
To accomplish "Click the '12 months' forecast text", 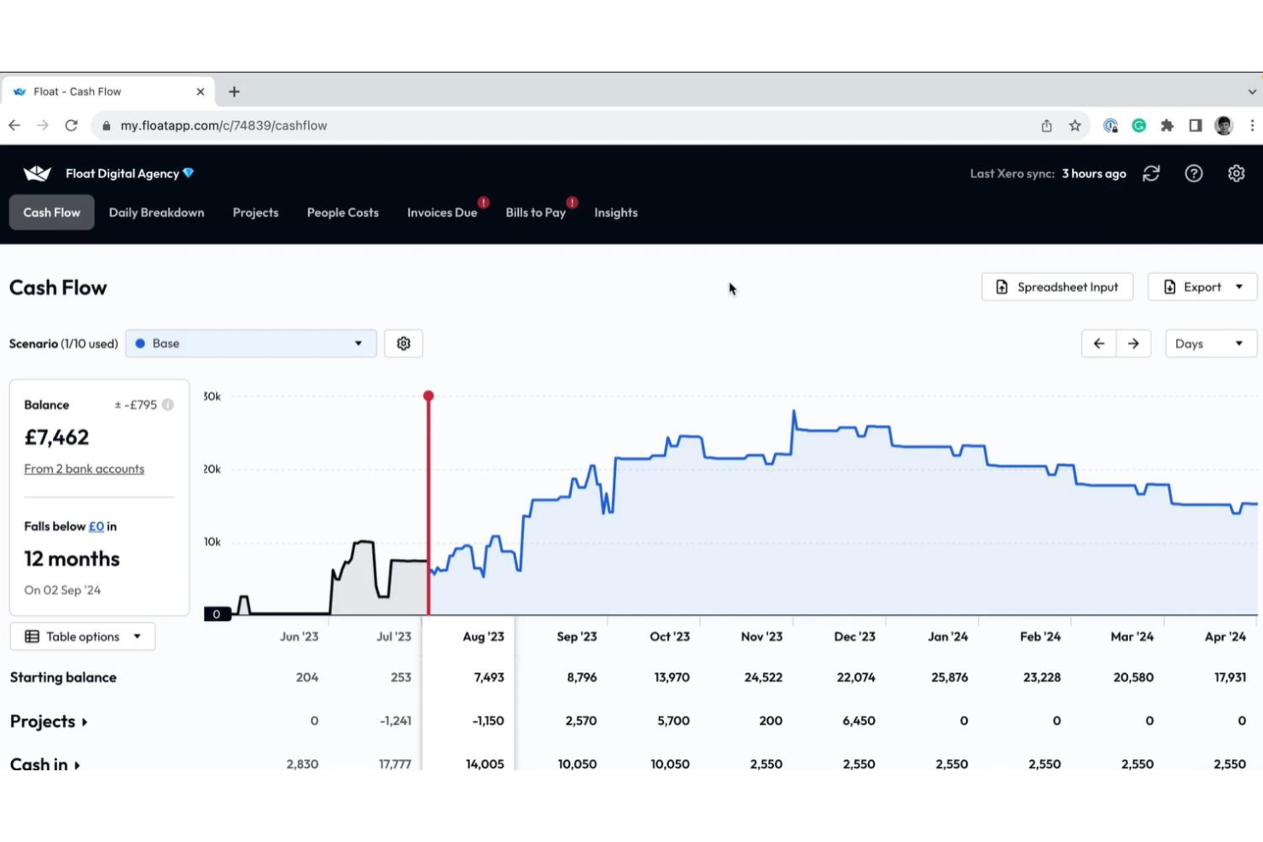I will click(72, 559).
